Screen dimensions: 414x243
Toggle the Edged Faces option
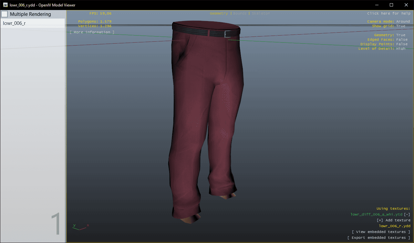[x=402, y=39]
